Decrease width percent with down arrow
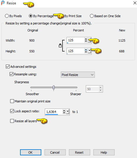This screenshot has width=137, height=158. [86, 41]
